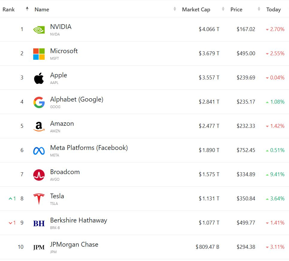289x261 pixels.
Task: Open the Berkshire Hathaway company link
Action: click(x=79, y=220)
